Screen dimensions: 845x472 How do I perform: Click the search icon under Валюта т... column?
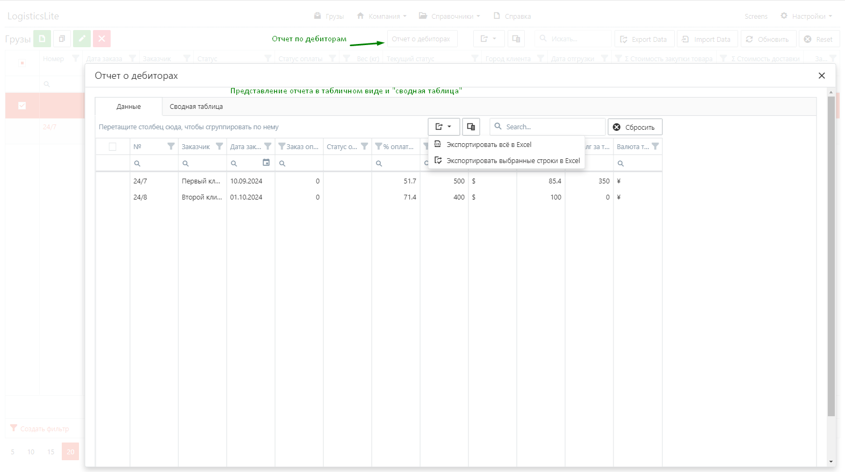620,164
